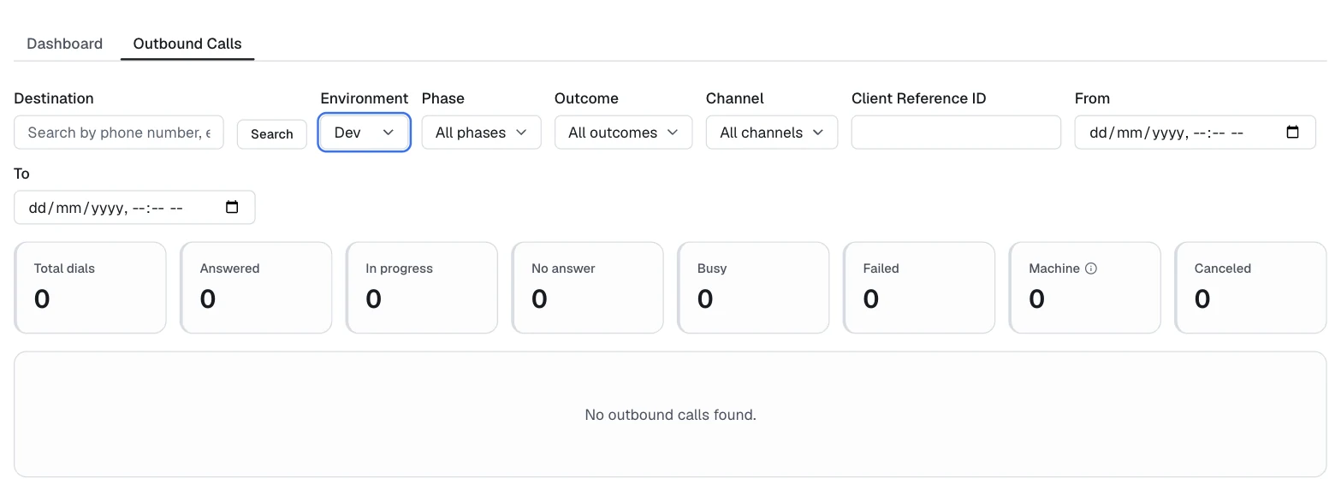Click the Search button

click(x=272, y=133)
